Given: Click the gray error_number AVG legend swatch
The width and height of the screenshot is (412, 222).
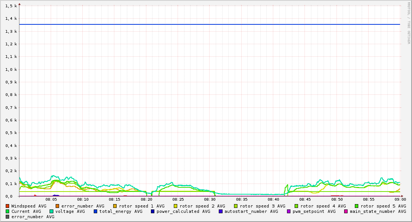Looking at the screenshot, I should point(7,217).
